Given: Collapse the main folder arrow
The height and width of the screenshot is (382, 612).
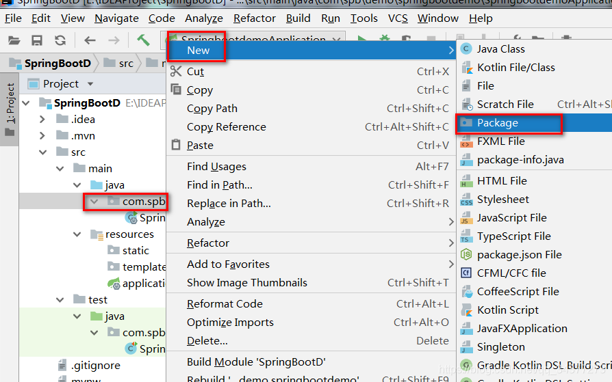Looking at the screenshot, I should tap(60, 169).
